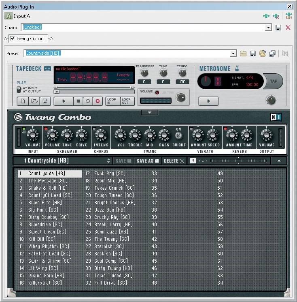297x302 pixels.
Task: Start the metronome with its play button
Action: point(208,101)
